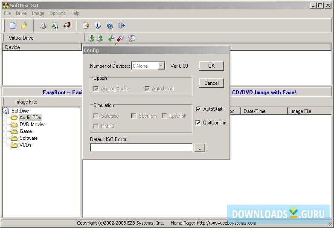334x228 pixels.
Task: Click the Open folder toolbar icon
Action: click(24, 26)
